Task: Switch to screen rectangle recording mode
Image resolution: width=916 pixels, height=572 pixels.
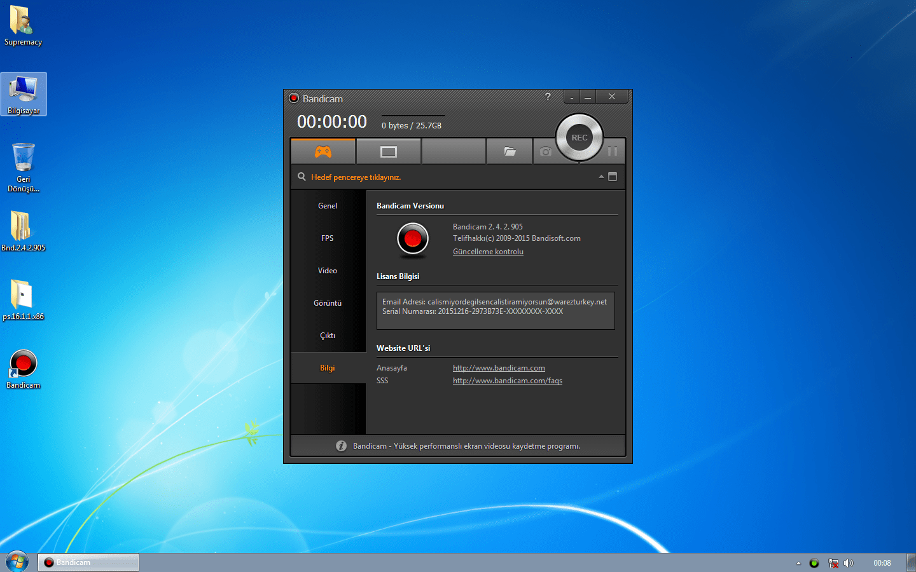Action: [x=389, y=151]
